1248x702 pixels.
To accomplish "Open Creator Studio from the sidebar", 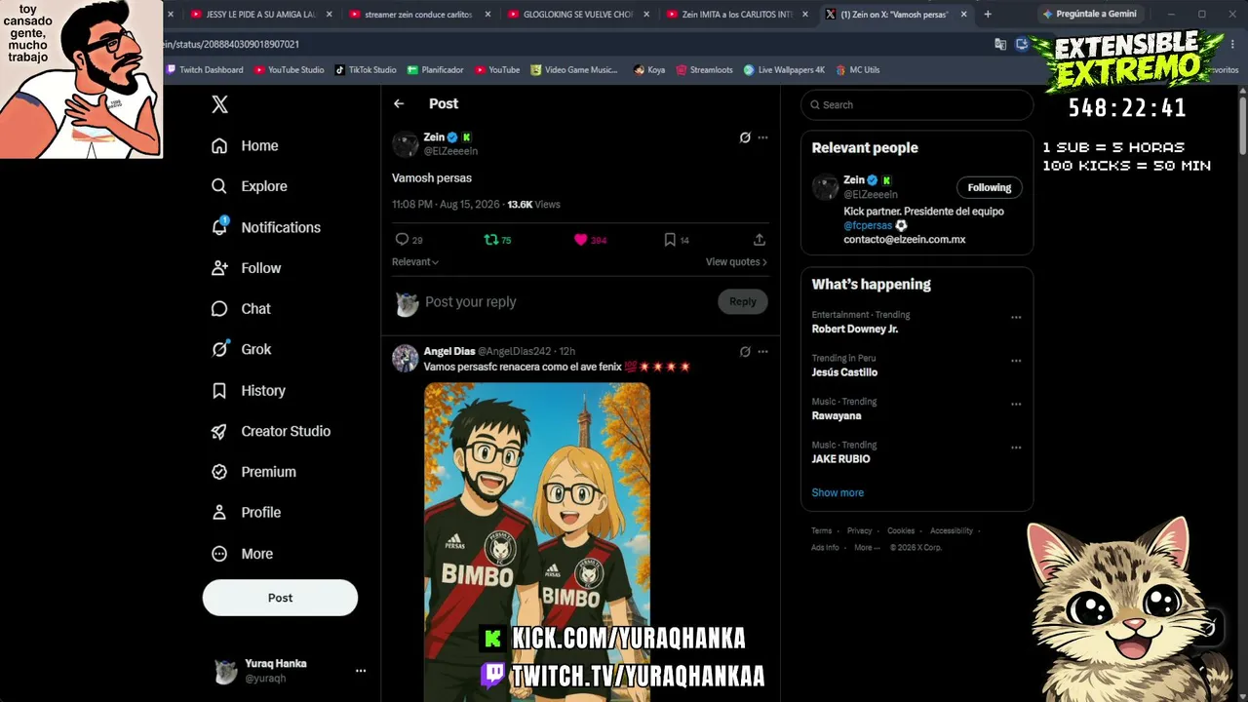I will pyautogui.click(x=271, y=431).
